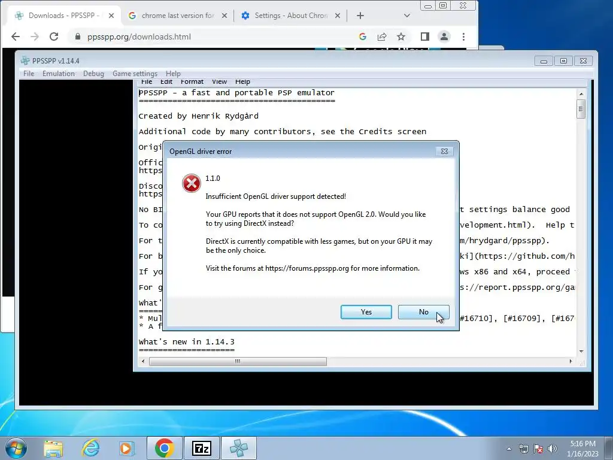This screenshot has width=613, height=460.
Task: Click 'Created by Henrik Rydgård' text line
Action: (199, 116)
